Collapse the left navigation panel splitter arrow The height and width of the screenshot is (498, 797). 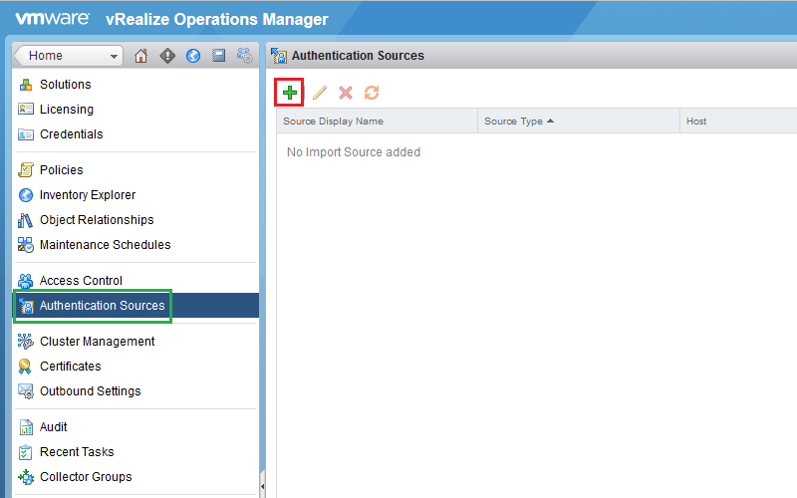coord(263,486)
